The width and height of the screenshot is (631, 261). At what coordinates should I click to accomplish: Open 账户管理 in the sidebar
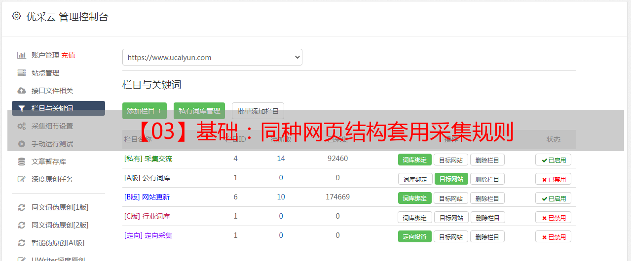pos(45,55)
